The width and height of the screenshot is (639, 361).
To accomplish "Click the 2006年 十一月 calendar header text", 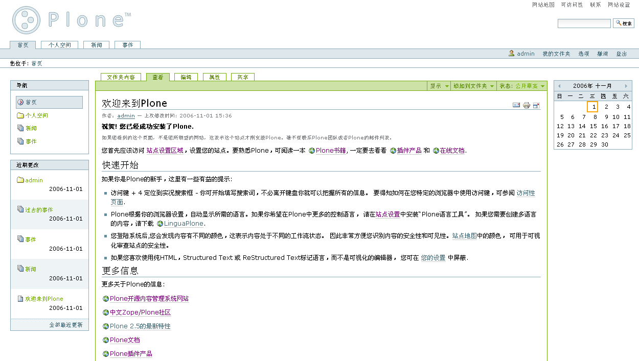I will point(592,86).
